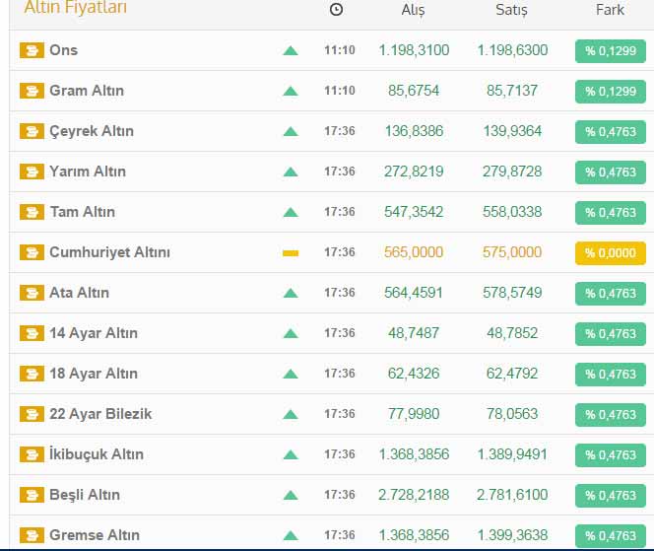The width and height of the screenshot is (654, 551).
Task: Click the Alış column header
Action: click(x=414, y=10)
